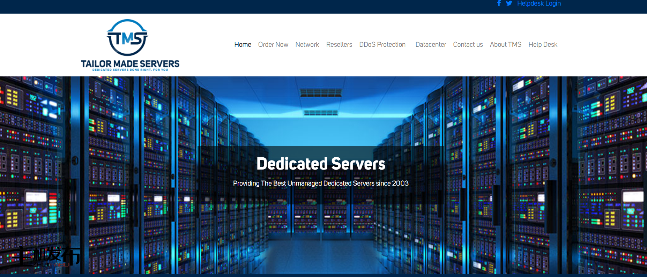Open the About TMS page
The height and width of the screenshot is (277, 647).
click(505, 45)
